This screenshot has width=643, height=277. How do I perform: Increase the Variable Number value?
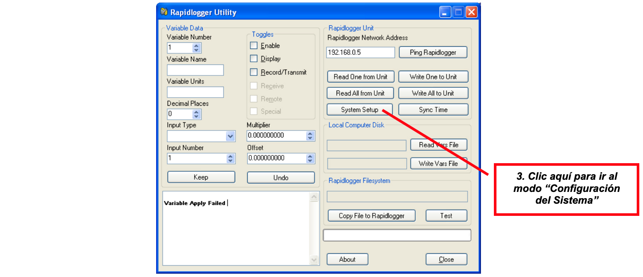point(196,46)
